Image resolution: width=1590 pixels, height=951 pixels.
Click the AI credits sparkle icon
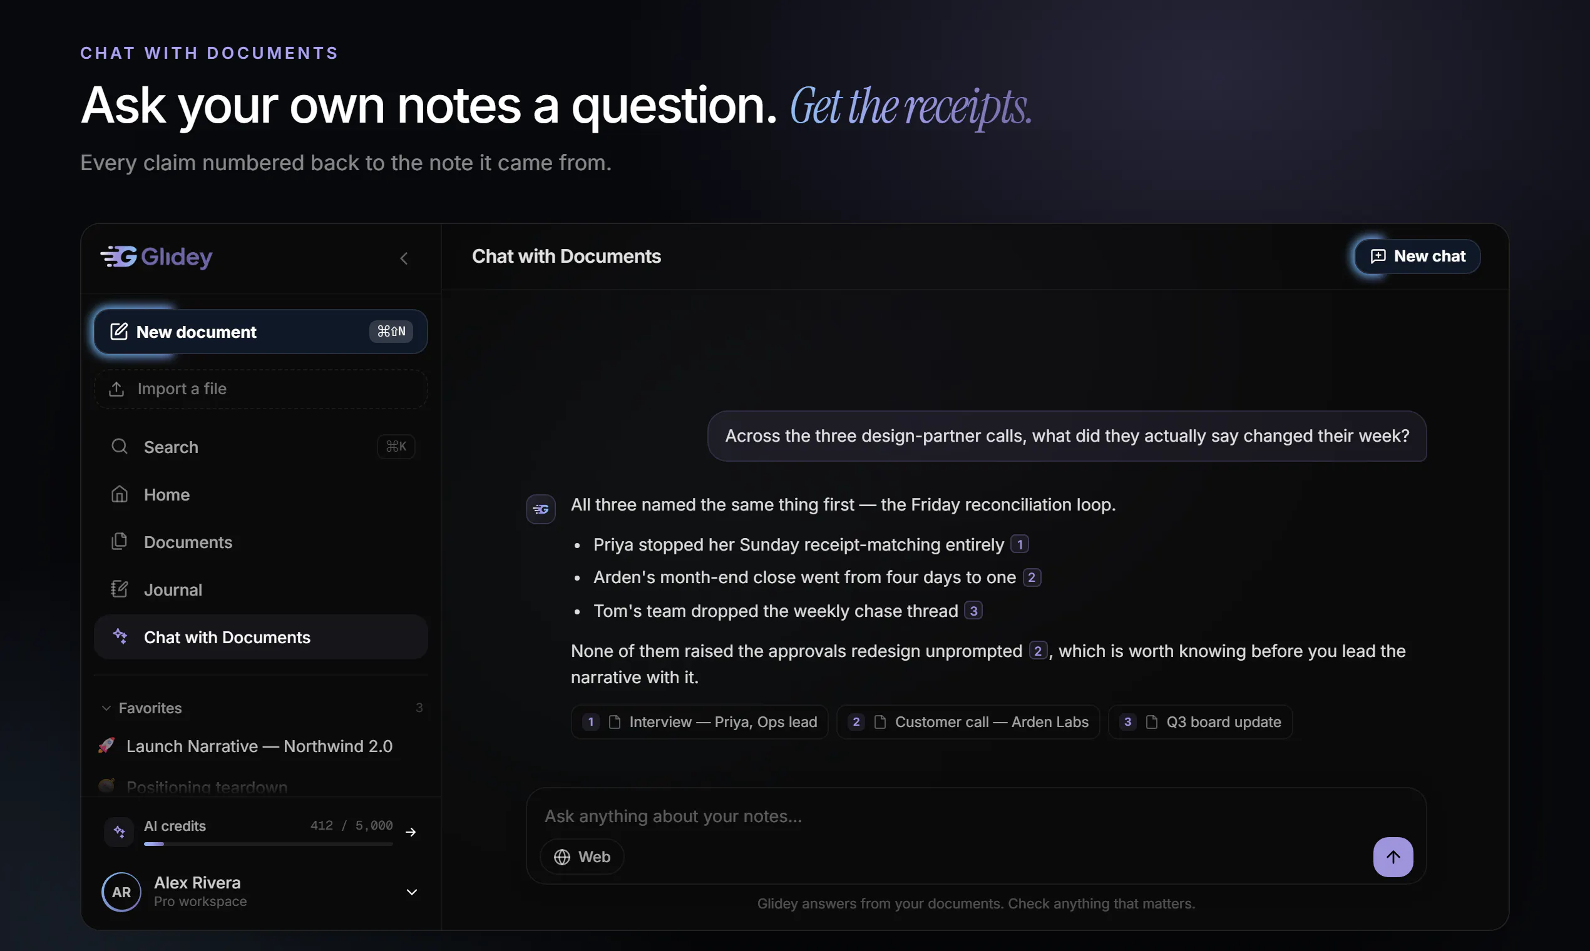tap(119, 831)
